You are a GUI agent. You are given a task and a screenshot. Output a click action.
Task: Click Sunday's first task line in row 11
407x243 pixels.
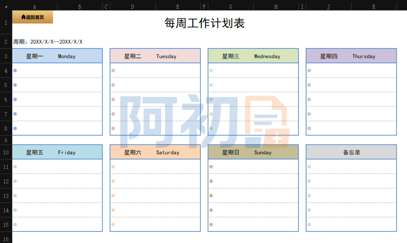[253, 166]
